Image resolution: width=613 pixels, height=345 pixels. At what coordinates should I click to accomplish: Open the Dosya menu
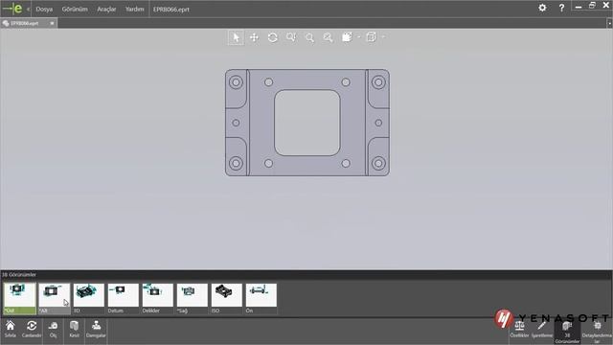tap(44, 9)
